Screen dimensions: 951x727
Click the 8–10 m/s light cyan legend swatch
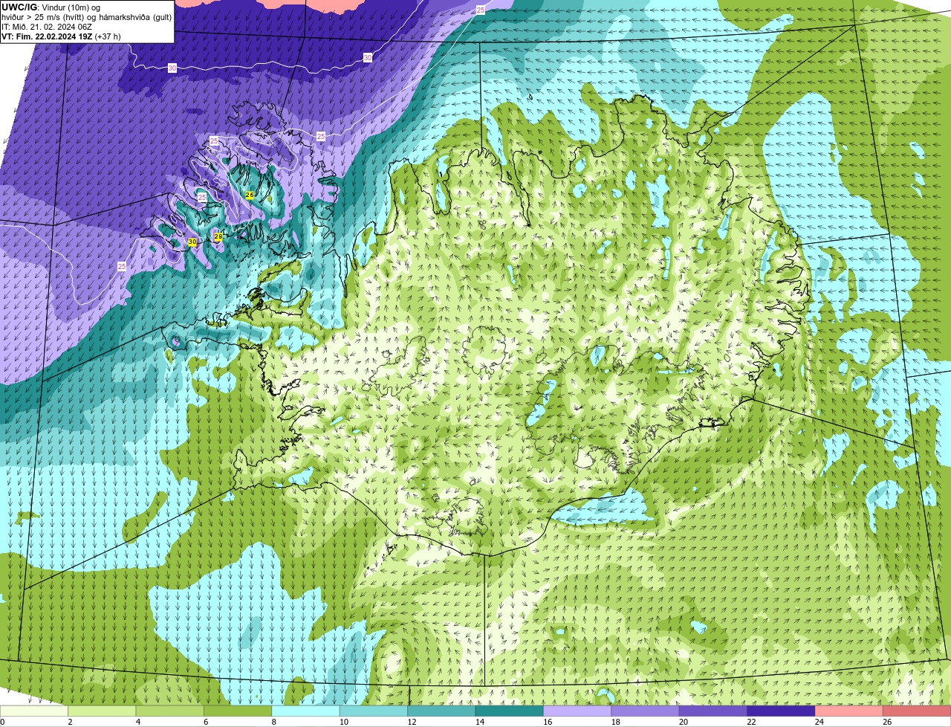(x=305, y=711)
